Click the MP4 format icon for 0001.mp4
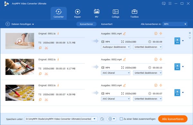The image size is (193, 125). pyautogui.click(x=177, y=41)
